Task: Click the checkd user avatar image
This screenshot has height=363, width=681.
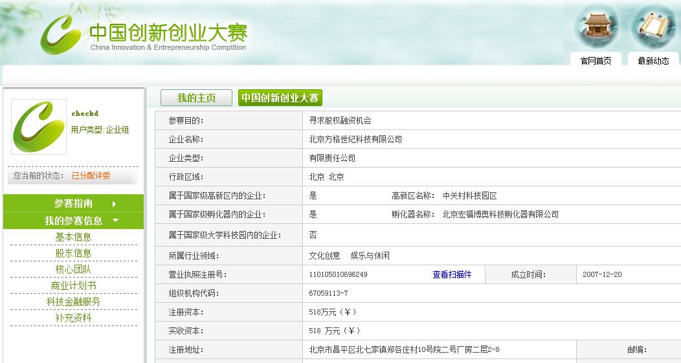Action: click(39, 126)
